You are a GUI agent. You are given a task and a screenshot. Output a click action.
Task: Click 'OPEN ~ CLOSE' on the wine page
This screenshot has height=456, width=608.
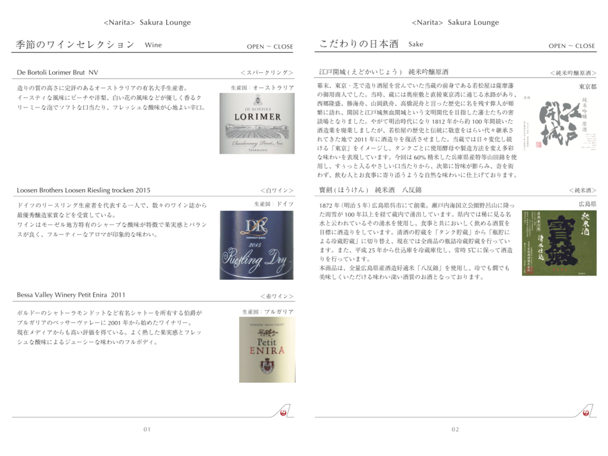tap(270, 46)
